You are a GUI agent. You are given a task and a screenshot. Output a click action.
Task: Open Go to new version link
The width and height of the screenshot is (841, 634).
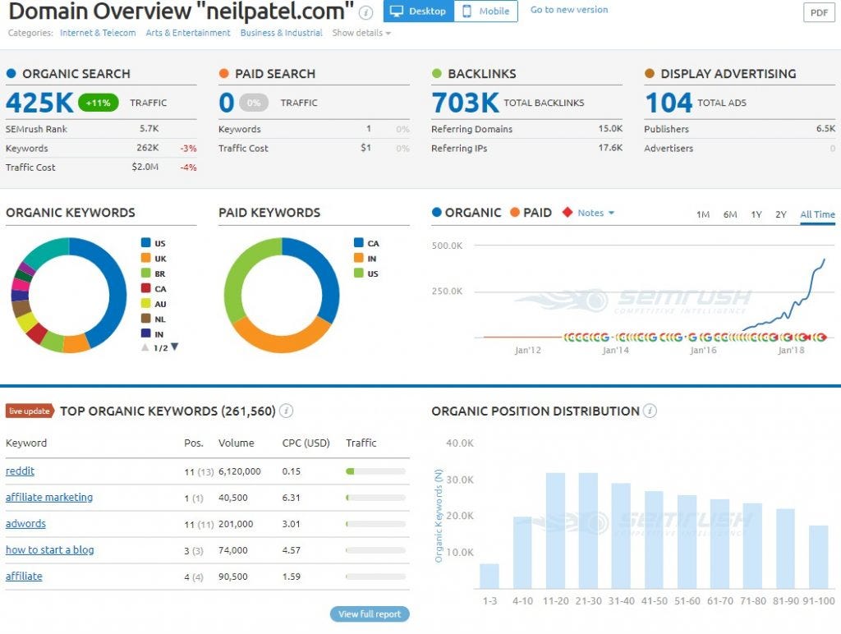coord(569,10)
